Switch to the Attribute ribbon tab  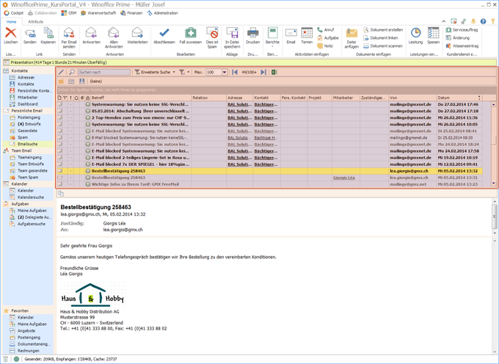pyautogui.click(x=36, y=21)
